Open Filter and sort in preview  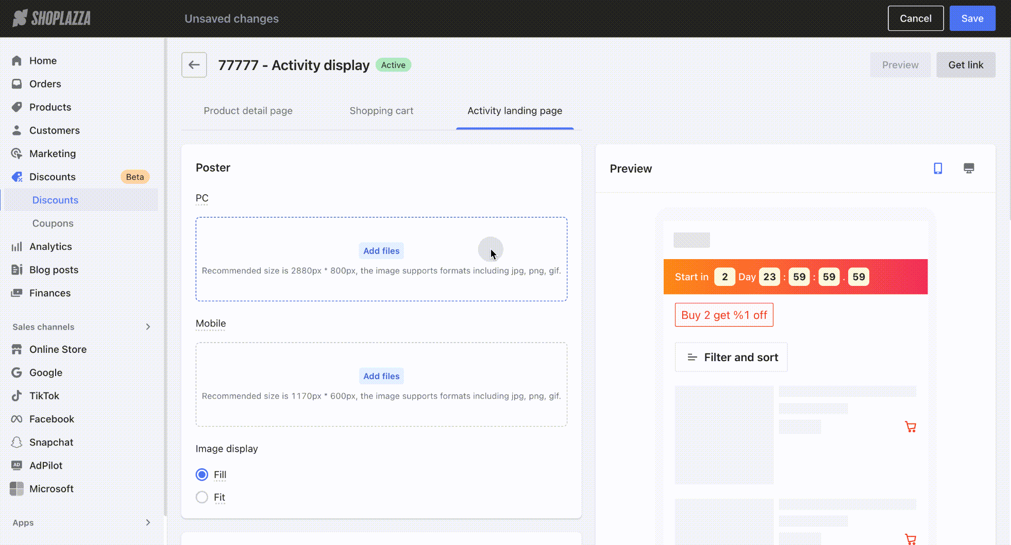(x=731, y=357)
